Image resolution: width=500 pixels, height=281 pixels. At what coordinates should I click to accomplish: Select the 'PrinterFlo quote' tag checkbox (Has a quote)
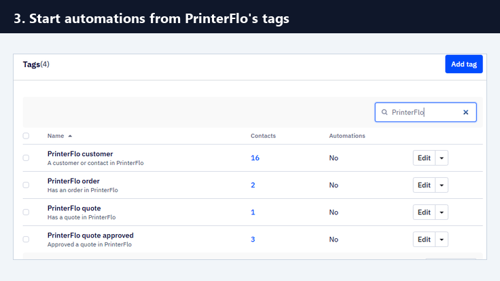tap(26, 212)
